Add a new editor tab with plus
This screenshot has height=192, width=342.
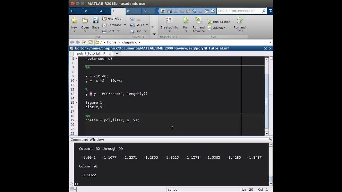tap(117, 54)
